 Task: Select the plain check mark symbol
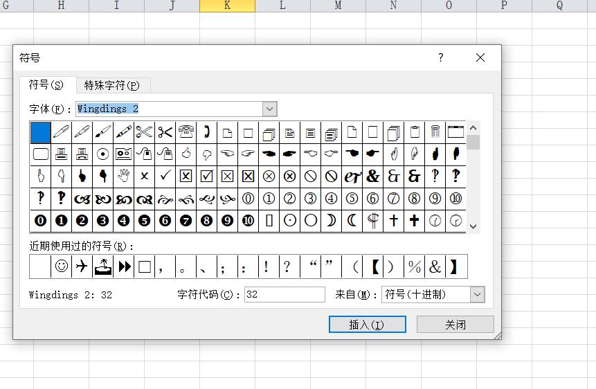pos(165,176)
